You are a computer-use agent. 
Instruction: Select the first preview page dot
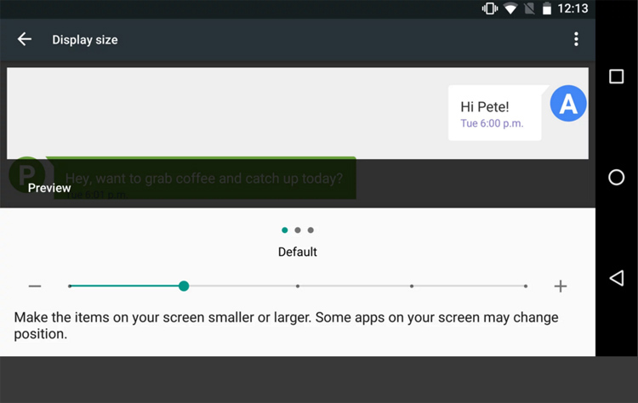coord(284,230)
